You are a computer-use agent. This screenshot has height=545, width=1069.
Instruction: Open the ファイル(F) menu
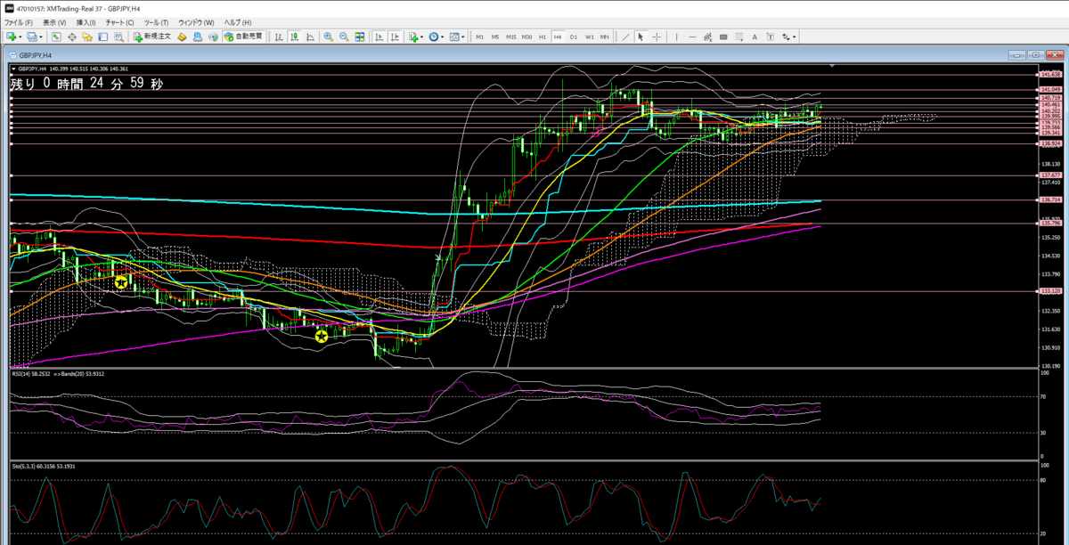[19, 21]
